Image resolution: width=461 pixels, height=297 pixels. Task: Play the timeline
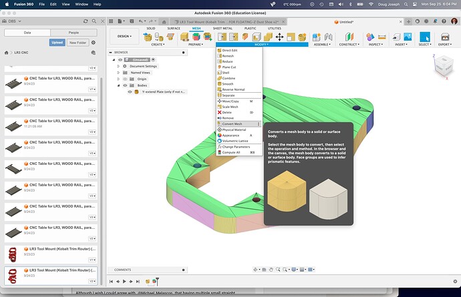[124, 282]
